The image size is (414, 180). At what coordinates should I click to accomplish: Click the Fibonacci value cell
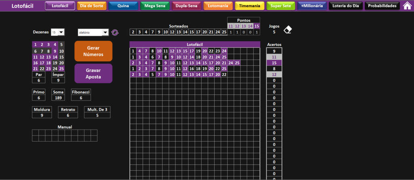point(81,98)
